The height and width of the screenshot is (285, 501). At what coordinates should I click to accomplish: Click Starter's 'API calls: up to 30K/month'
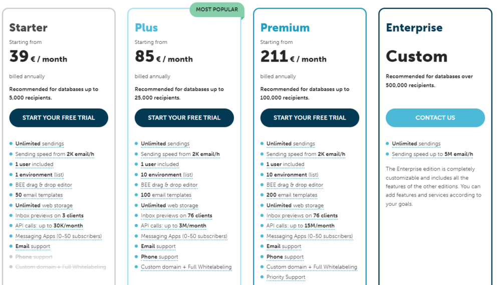click(49, 226)
